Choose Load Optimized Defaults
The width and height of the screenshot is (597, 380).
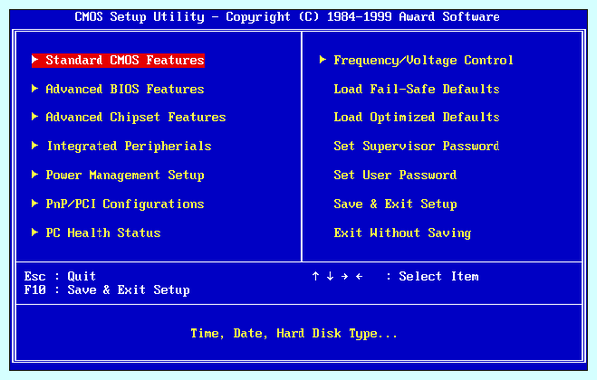[x=417, y=117]
